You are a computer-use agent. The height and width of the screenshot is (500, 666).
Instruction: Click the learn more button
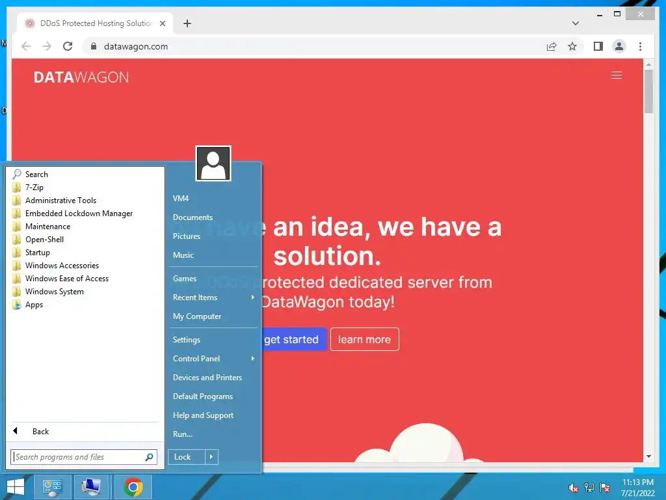[x=364, y=339]
